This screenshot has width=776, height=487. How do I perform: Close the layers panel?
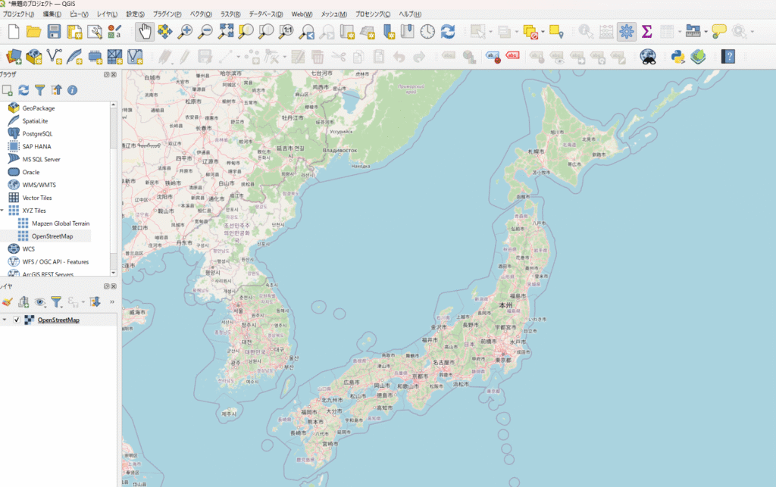pyautogui.click(x=114, y=286)
